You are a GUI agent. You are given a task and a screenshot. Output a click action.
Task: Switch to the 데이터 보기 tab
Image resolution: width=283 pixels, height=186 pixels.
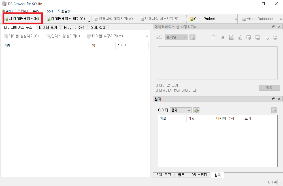(48, 27)
